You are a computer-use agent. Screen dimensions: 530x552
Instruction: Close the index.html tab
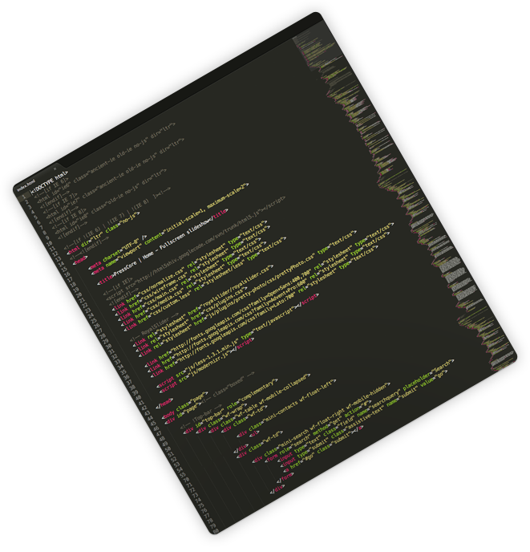[x=55, y=169]
